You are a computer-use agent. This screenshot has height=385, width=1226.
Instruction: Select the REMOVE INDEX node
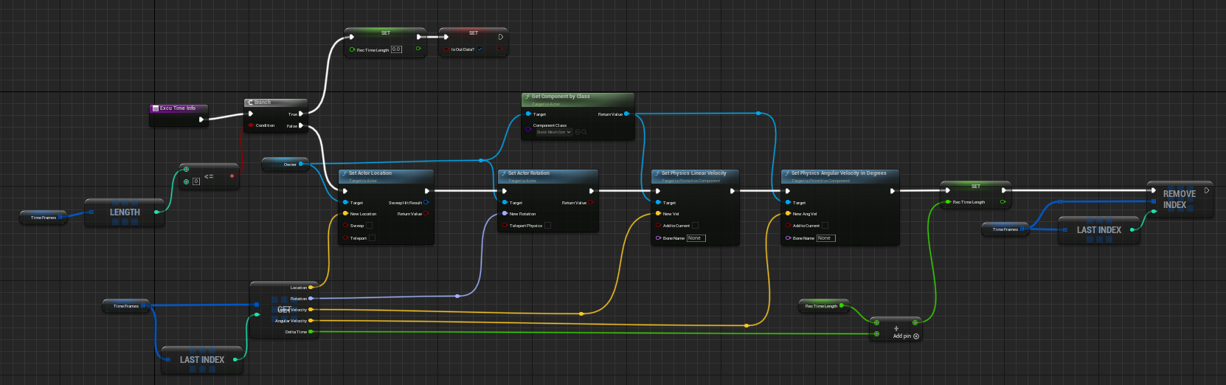[x=1180, y=199]
